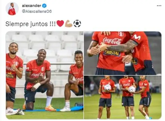Click the Coca-Cola logo on hugging photo
The height and width of the screenshot is (121, 165).
coord(112,41)
